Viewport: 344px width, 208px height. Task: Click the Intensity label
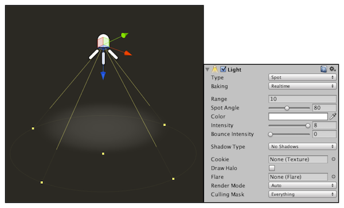tap(222, 125)
